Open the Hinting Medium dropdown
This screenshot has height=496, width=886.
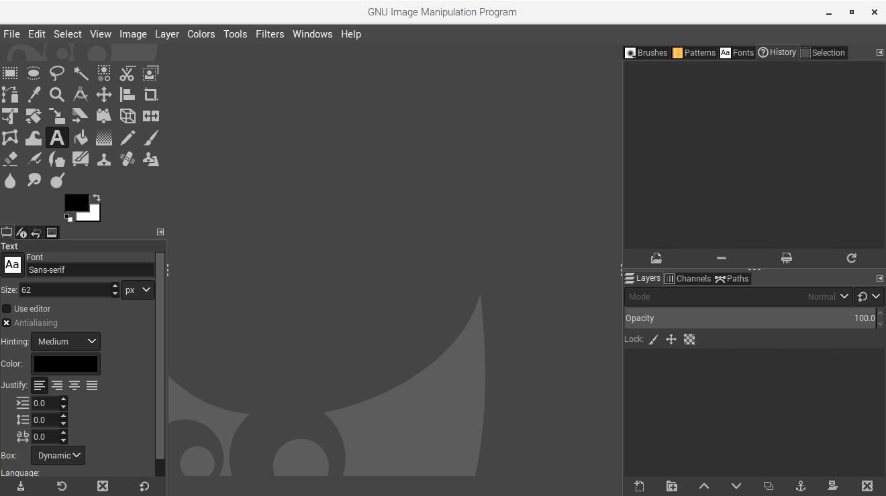pos(66,341)
